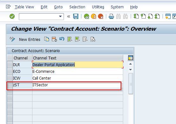Click the New Entries button
Image resolution: width=176 pixels, height=124 pixels.
pos(30,40)
